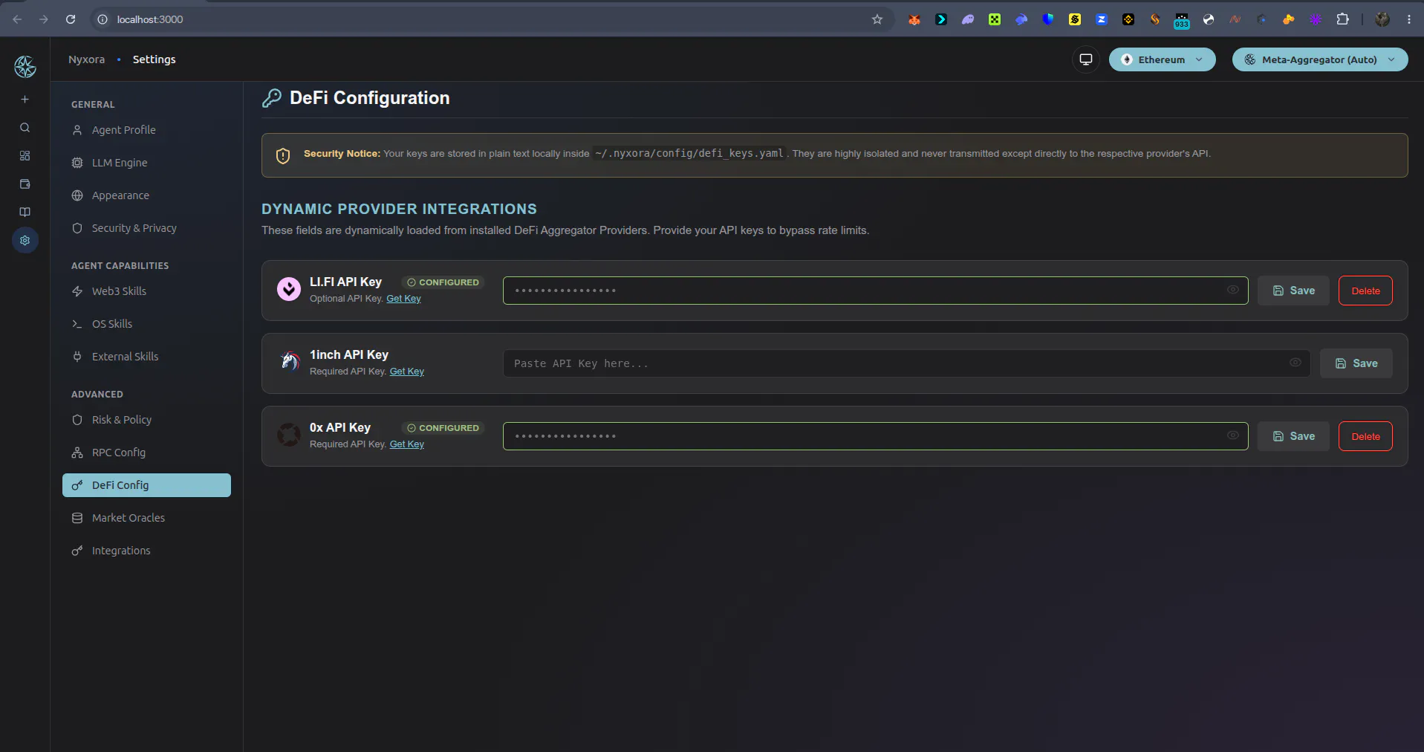Bookmark page with star icon
The image size is (1424, 752).
877,19
